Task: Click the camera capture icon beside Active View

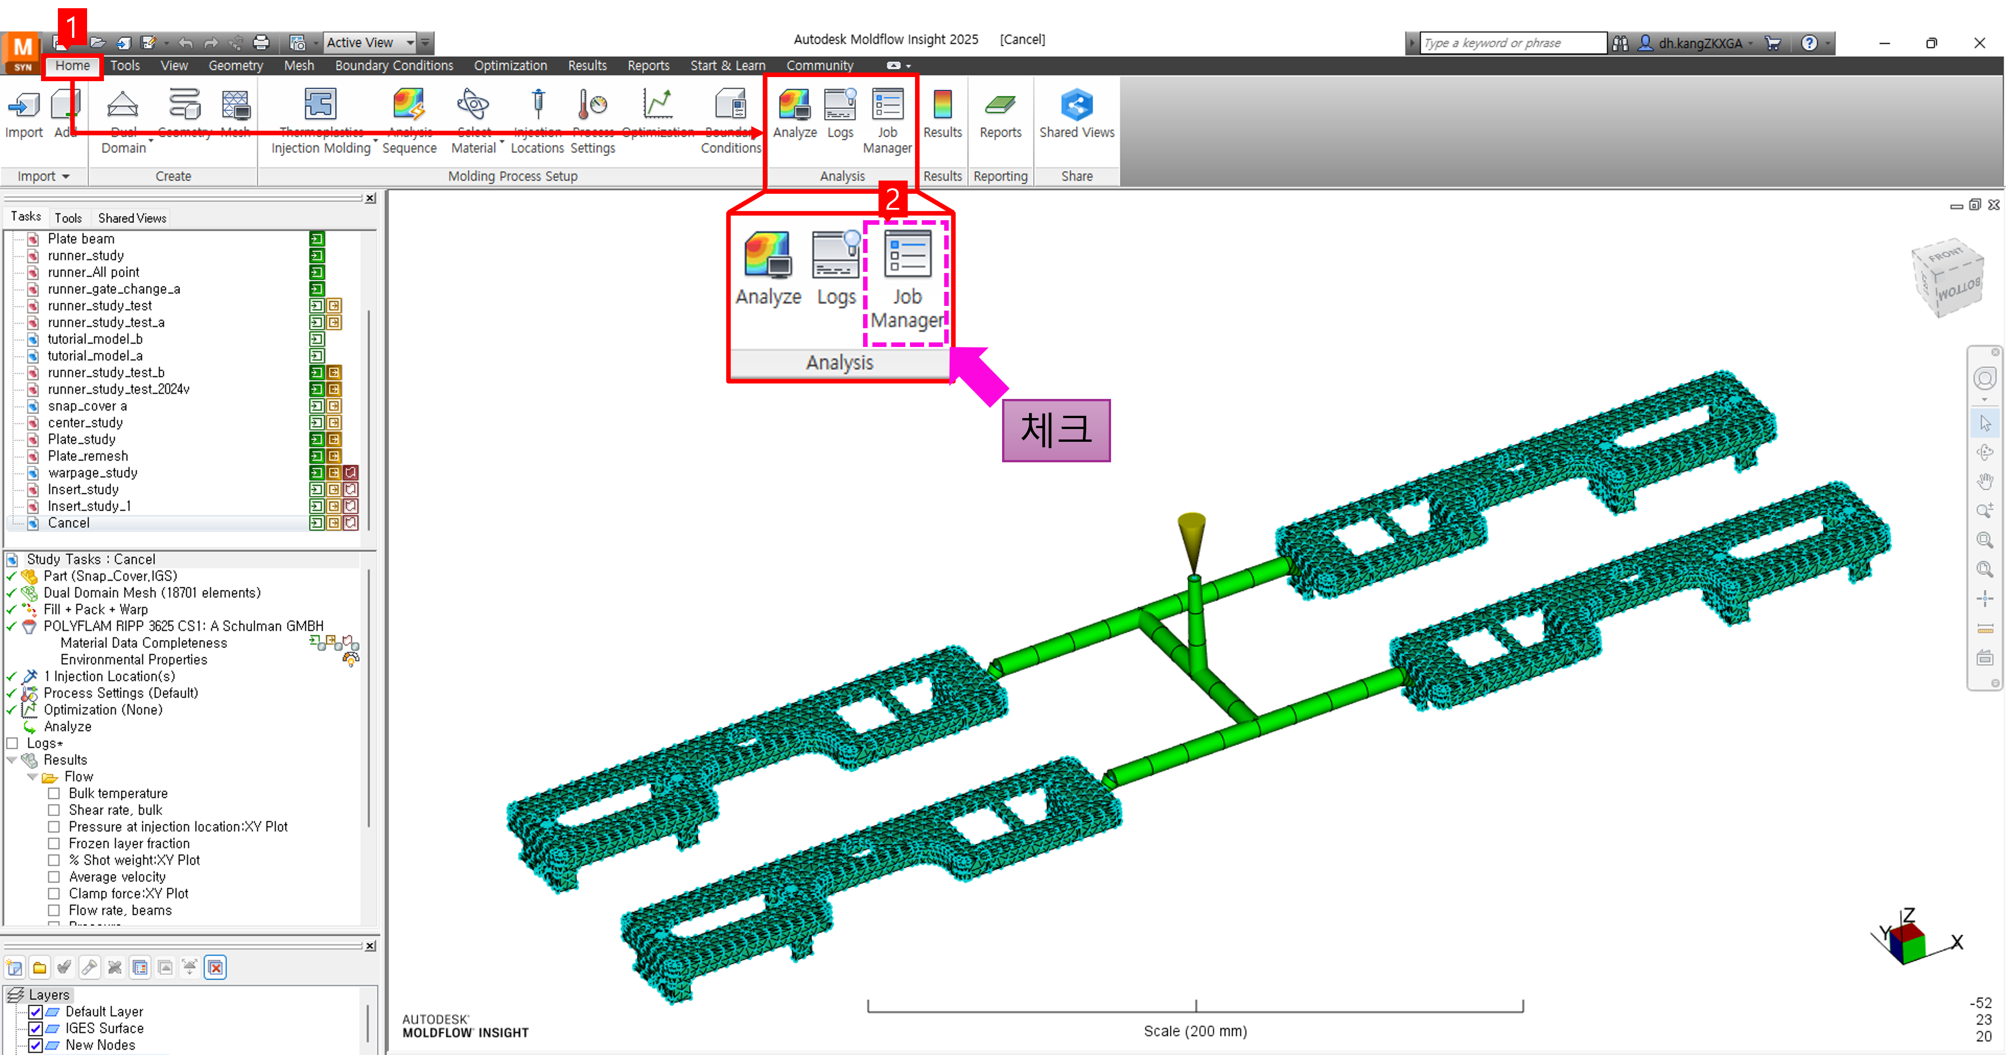Action: [297, 43]
